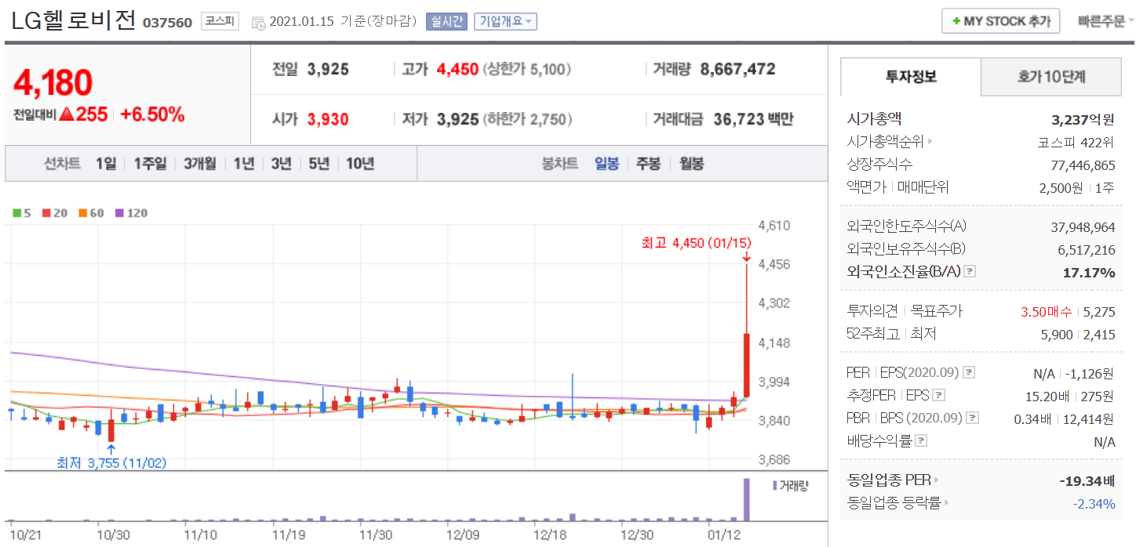1136x547 pixels.
Task: Show the 3개월 line chart
Action: click(200, 164)
